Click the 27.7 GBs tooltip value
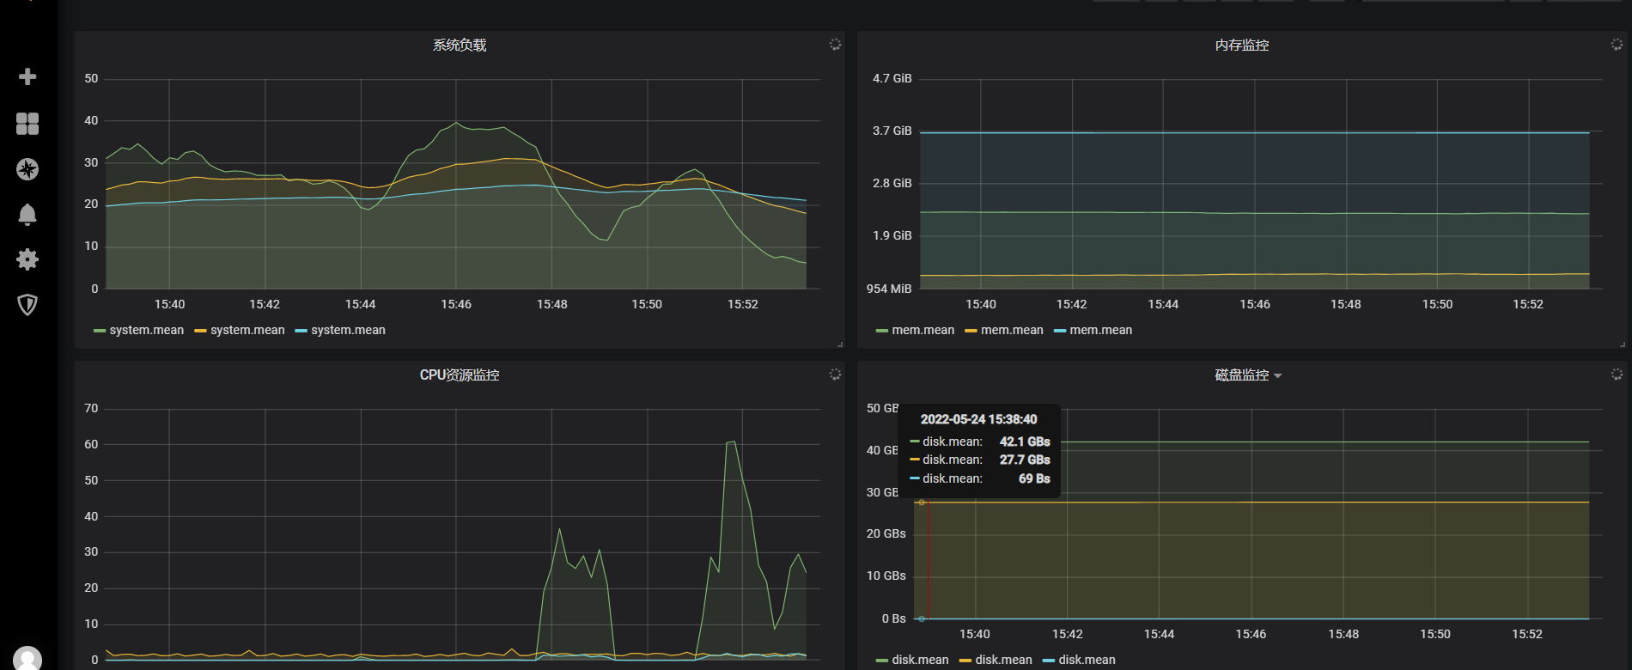The height and width of the screenshot is (670, 1632). pos(1025,460)
